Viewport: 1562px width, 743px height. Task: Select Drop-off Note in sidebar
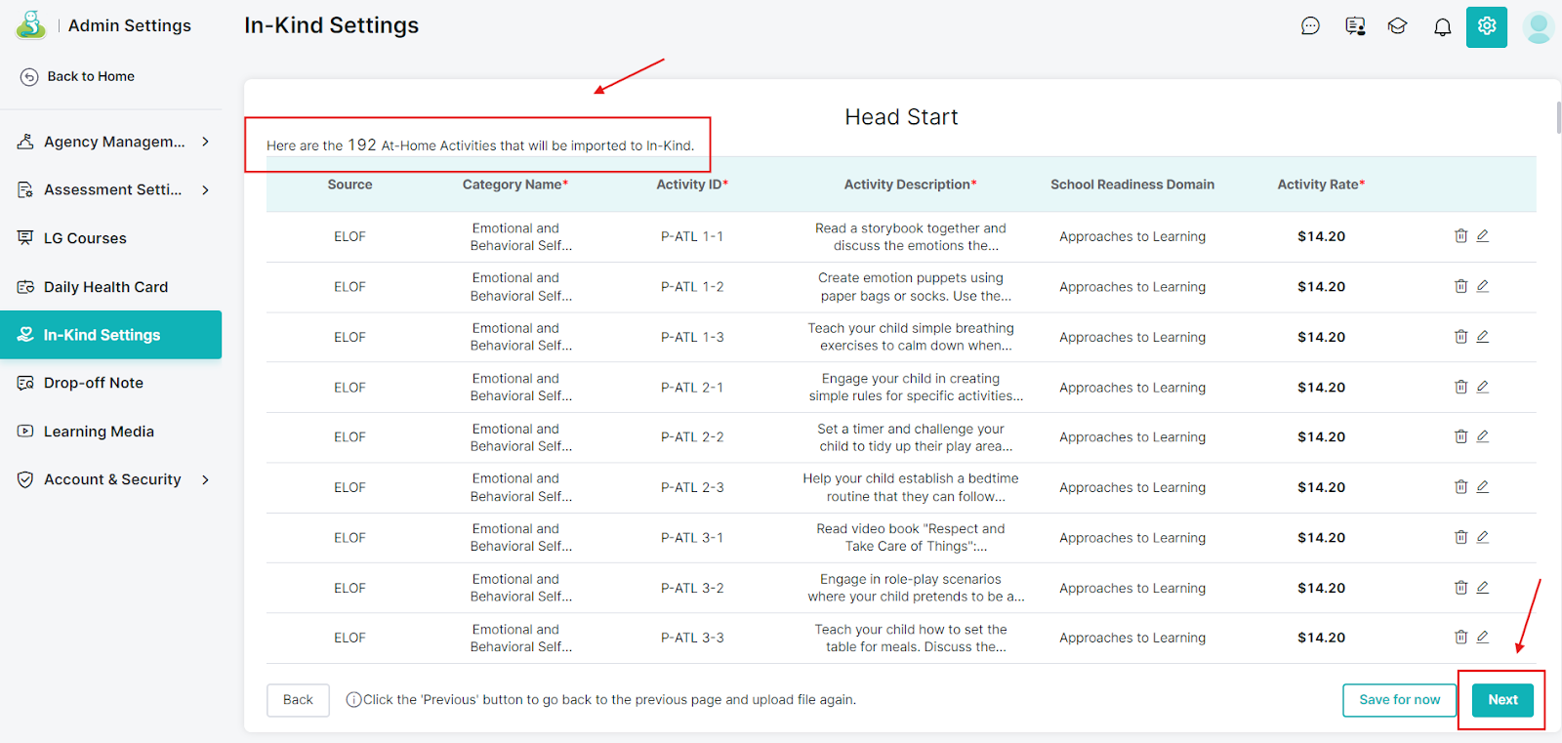point(93,383)
